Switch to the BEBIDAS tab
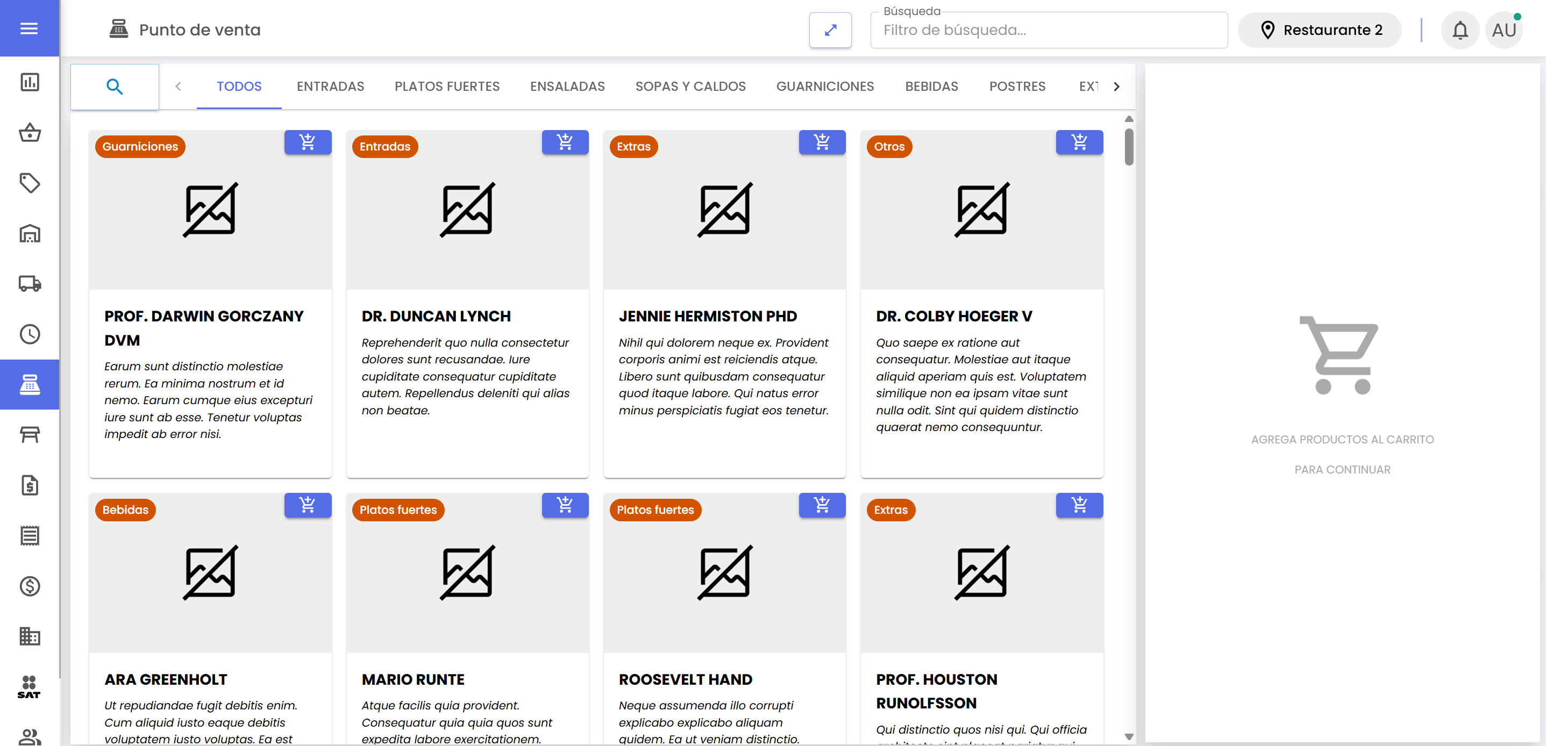This screenshot has width=1546, height=746. point(931,87)
